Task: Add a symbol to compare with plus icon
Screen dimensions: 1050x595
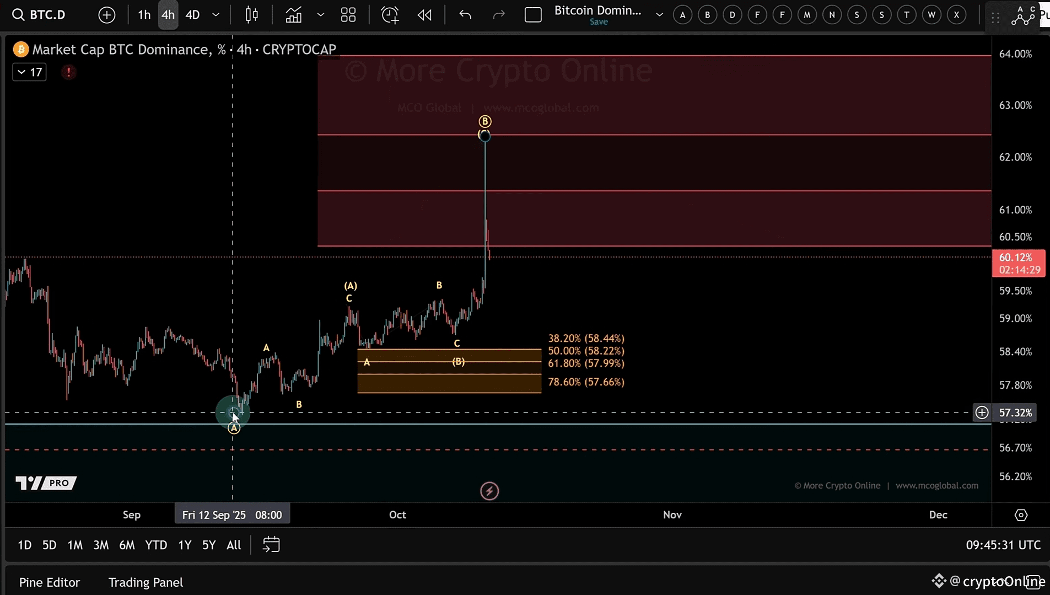Action: (106, 15)
